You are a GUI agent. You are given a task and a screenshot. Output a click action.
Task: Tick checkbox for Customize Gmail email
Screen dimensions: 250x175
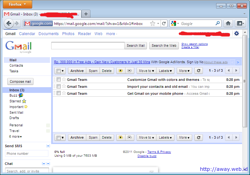point(59,79)
